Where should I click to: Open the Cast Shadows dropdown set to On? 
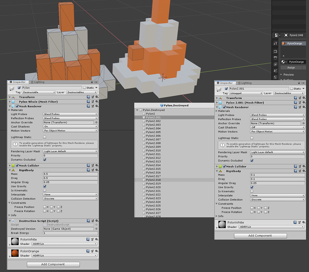[x=70, y=127]
